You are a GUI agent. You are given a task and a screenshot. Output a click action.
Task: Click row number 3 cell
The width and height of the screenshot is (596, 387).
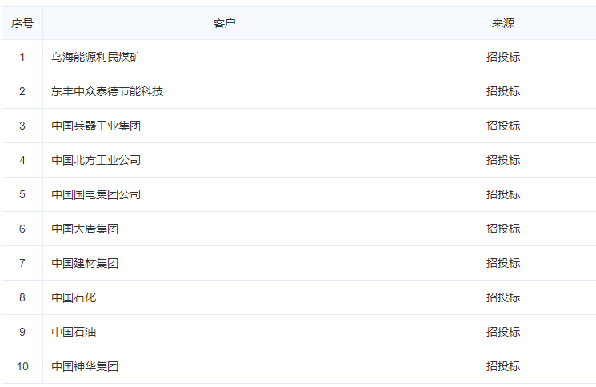click(x=22, y=126)
